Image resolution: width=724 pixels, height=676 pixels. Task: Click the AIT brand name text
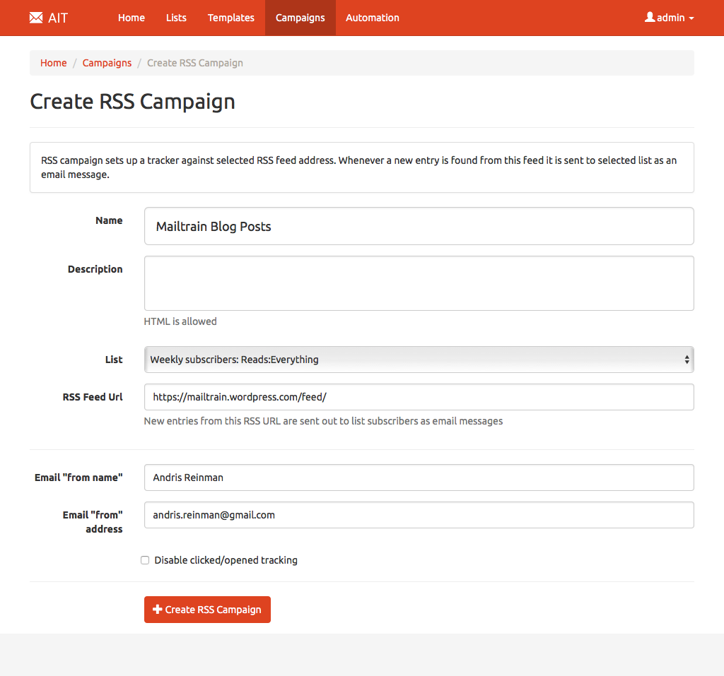pyautogui.click(x=58, y=18)
